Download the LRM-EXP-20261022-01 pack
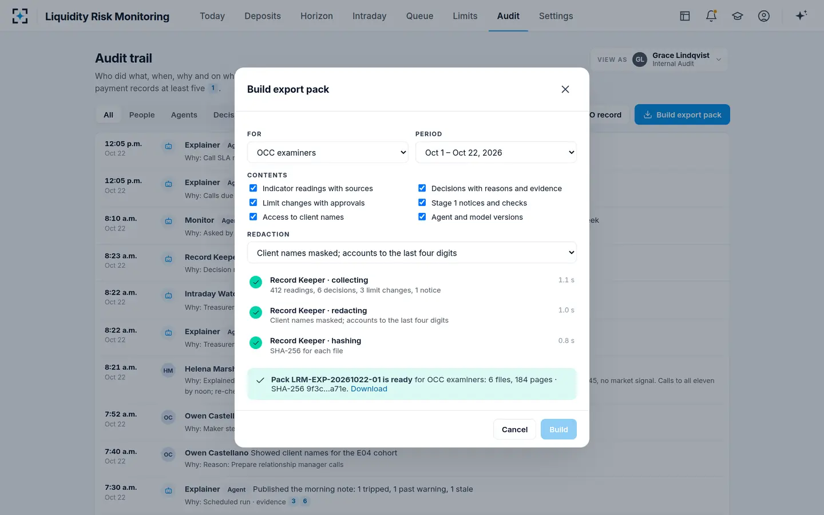Viewport: 824px width, 515px height. point(369,389)
